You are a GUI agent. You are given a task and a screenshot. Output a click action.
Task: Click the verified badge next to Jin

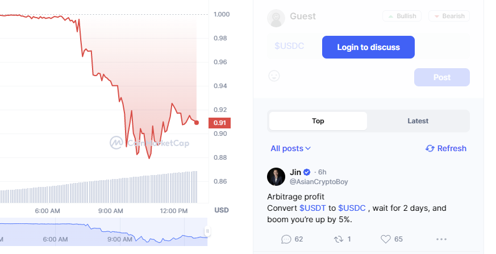[307, 172]
